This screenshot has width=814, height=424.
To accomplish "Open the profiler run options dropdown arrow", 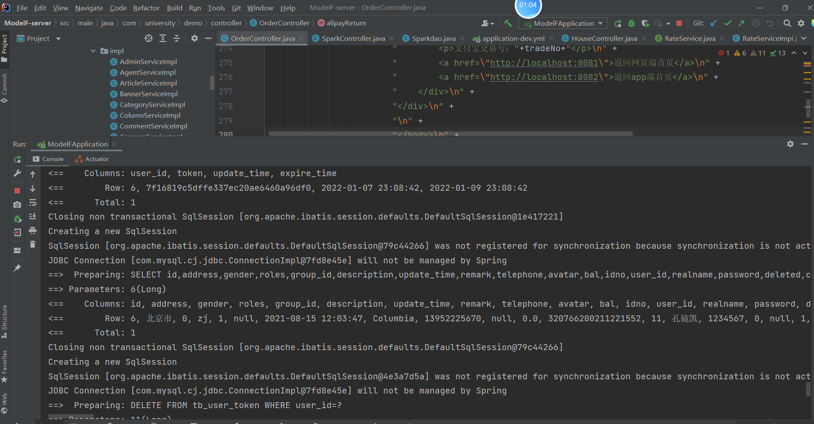I will [668, 24].
